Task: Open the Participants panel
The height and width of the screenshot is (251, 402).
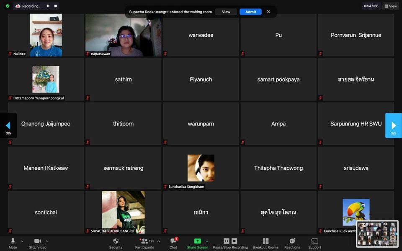Action: point(144,243)
